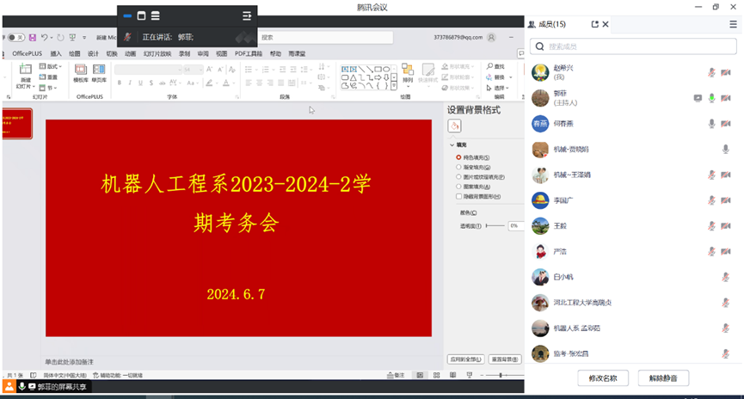Click the camera icon in 赵树兴's row
The width and height of the screenshot is (744, 399).
point(726,73)
